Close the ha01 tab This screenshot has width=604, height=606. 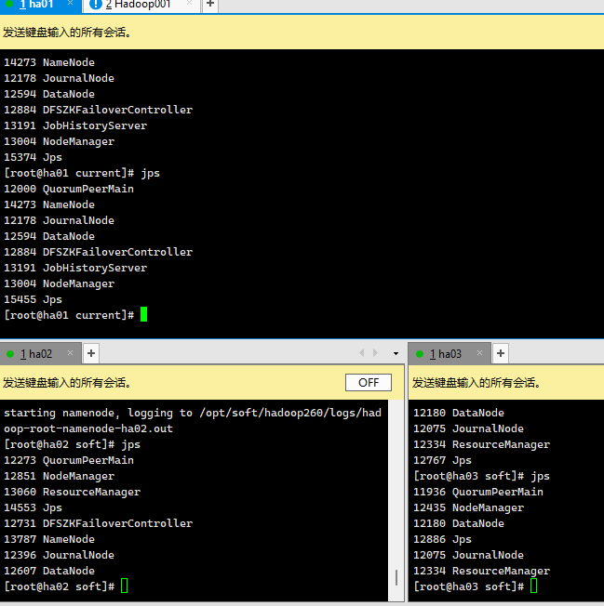[x=70, y=5]
